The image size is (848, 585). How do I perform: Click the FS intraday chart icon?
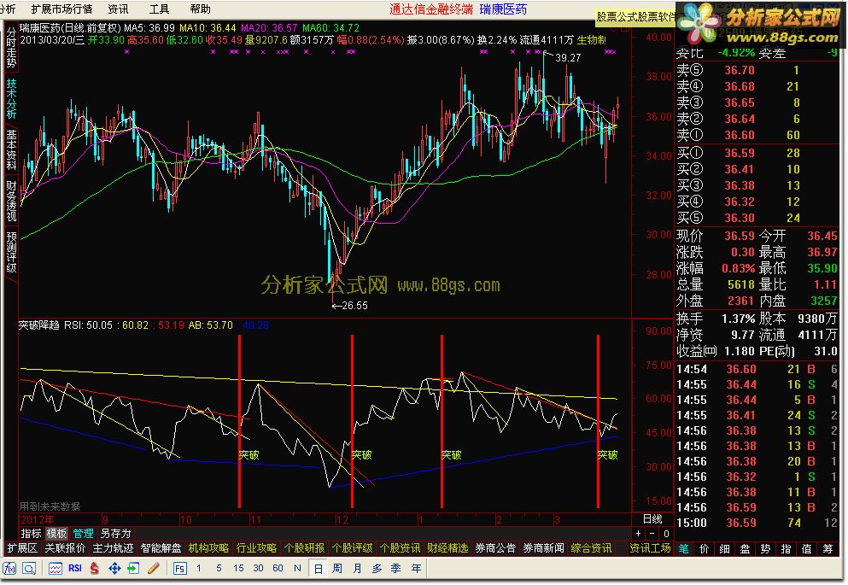(180, 568)
